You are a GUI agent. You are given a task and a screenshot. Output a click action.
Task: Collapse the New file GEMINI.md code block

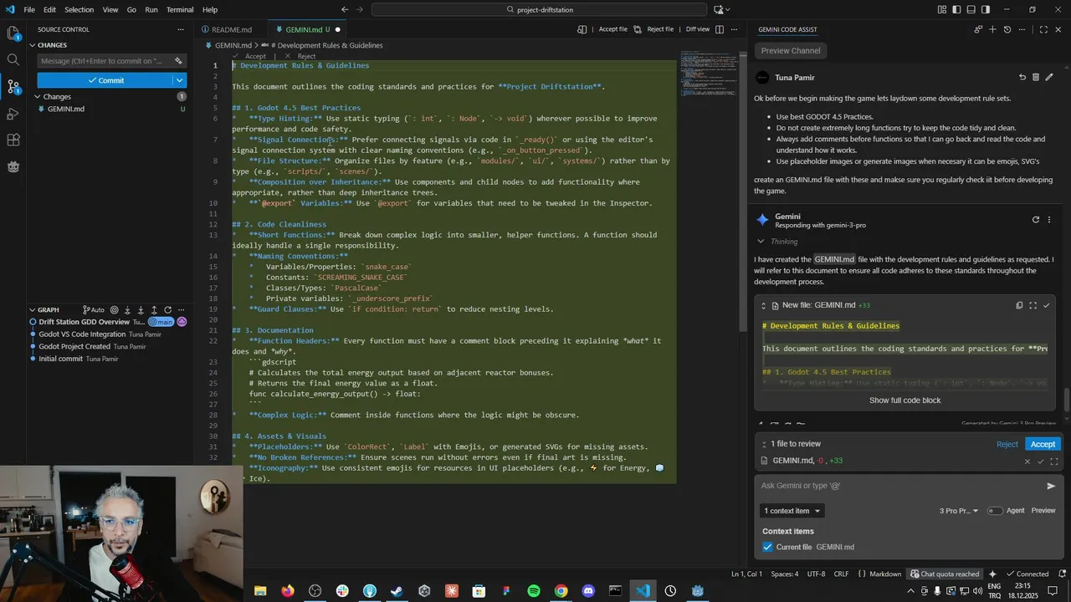point(763,305)
